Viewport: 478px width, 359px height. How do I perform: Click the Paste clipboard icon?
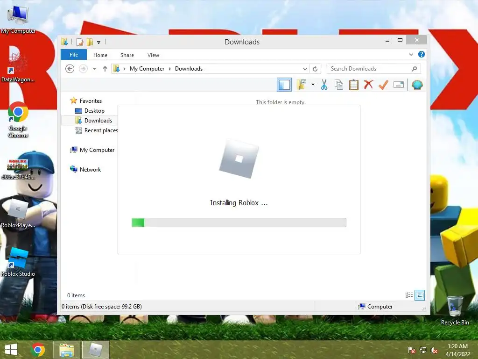click(x=354, y=85)
